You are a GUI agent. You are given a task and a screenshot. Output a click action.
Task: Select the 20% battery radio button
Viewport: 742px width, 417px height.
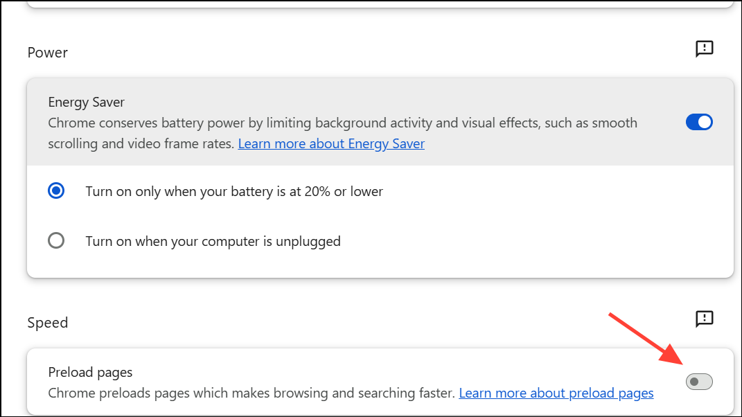tap(56, 190)
